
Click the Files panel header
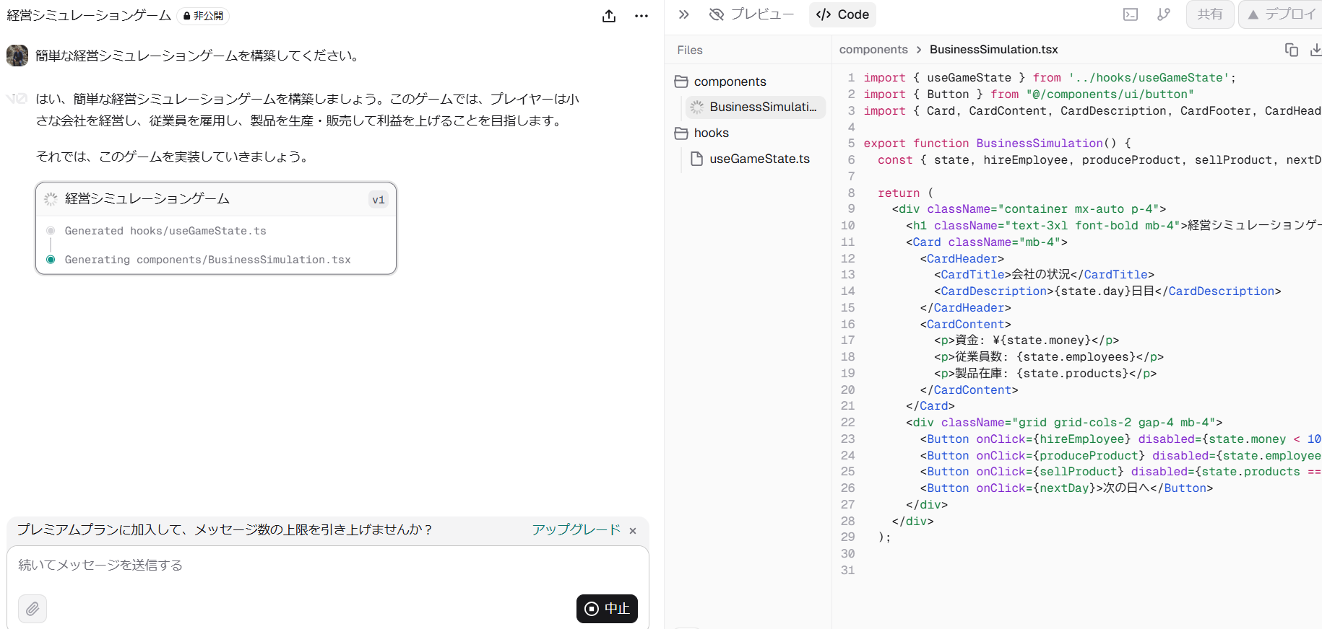pyautogui.click(x=690, y=50)
